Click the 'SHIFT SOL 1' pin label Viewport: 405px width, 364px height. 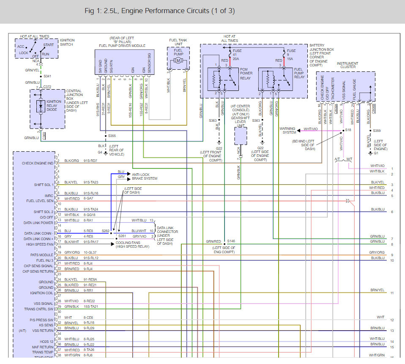pyautogui.click(x=44, y=185)
